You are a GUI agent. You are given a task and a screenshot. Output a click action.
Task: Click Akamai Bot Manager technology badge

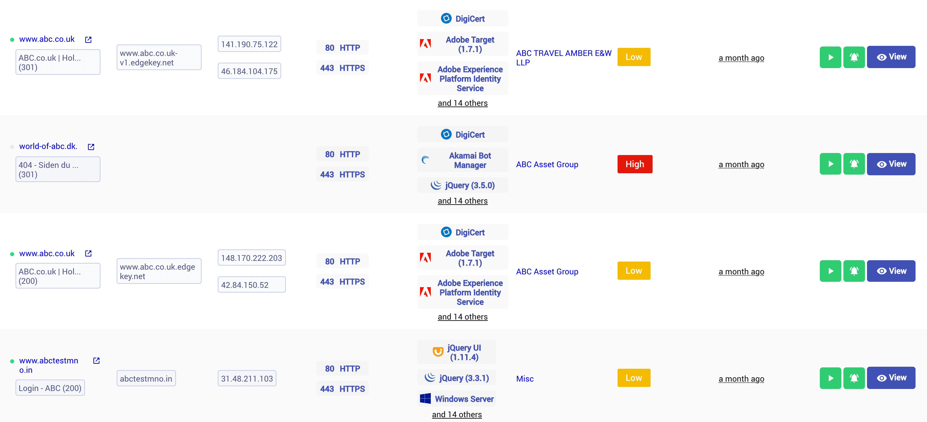coord(463,160)
